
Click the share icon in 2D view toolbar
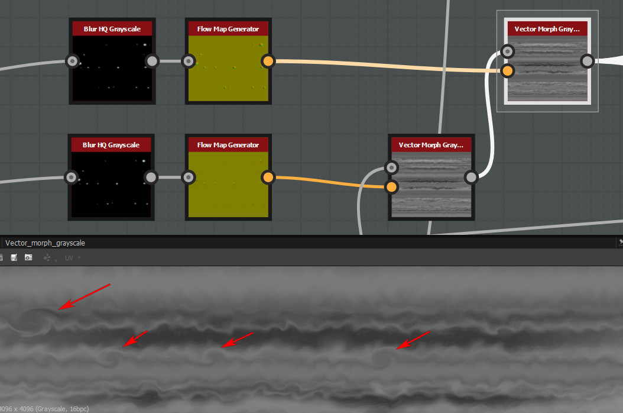tap(47, 258)
